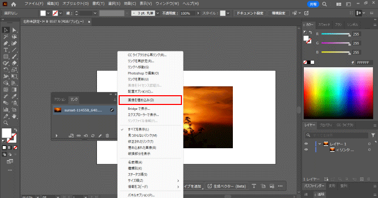
Task: Select the Direct Selection tool
Action: tap(14, 30)
